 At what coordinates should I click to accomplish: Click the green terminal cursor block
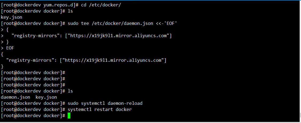pos(69,116)
